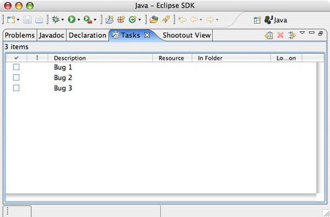Sort by the Description column header
The width and height of the screenshot is (330, 217).
point(101,58)
